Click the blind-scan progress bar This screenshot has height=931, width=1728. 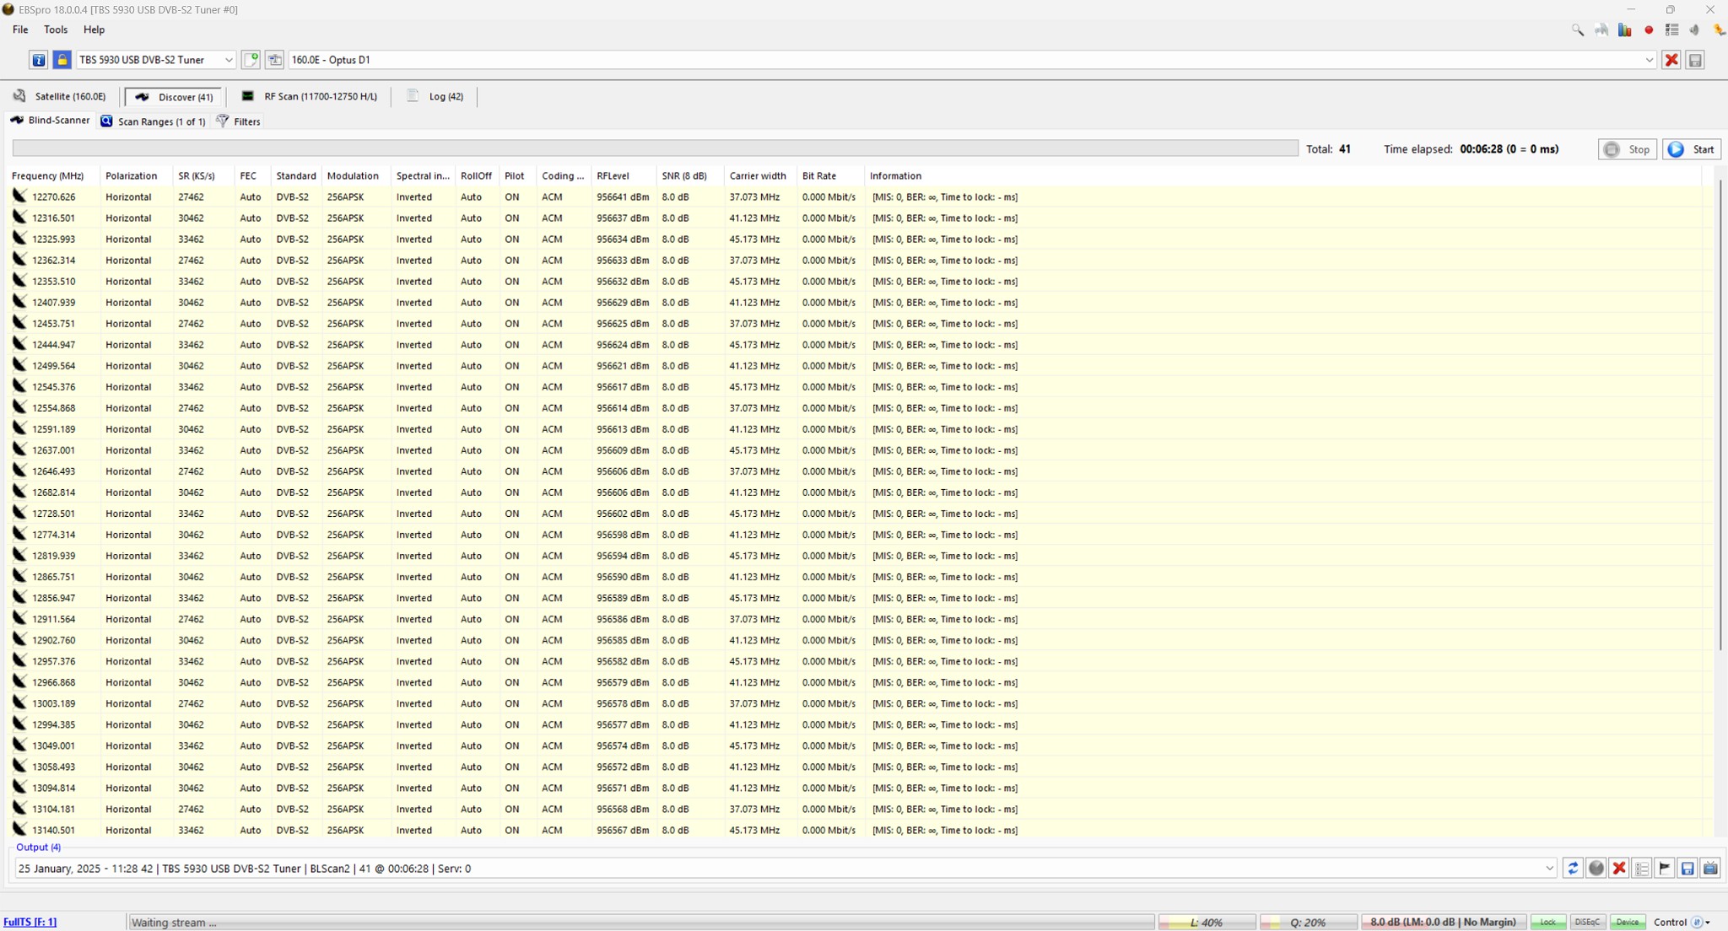click(655, 148)
